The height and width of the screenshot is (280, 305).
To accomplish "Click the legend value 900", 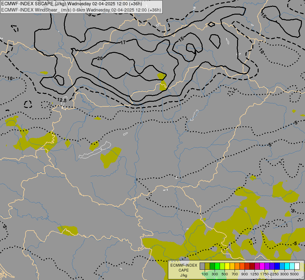I will (x=245, y=274).
